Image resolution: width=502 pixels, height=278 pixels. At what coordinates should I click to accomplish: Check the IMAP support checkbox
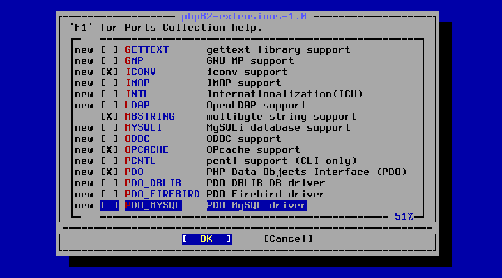109,83
